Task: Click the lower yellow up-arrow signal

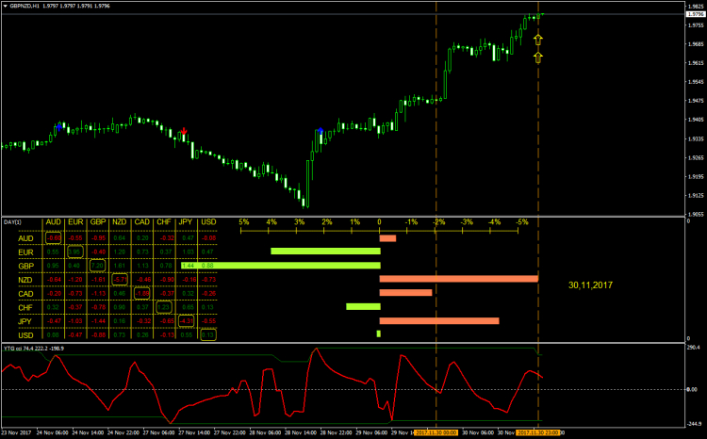Action: pyautogui.click(x=537, y=57)
